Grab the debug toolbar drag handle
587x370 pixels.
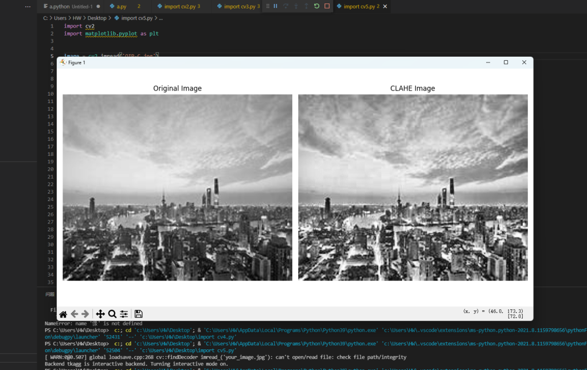[268, 6]
